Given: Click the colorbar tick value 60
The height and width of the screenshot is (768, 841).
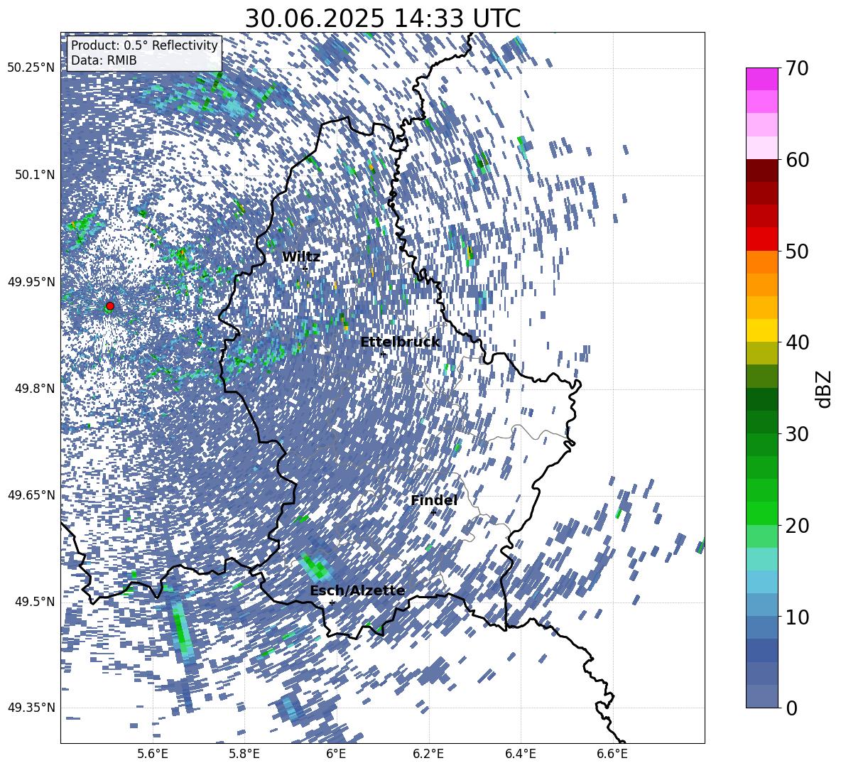Looking at the screenshot, I should point(797,160).
